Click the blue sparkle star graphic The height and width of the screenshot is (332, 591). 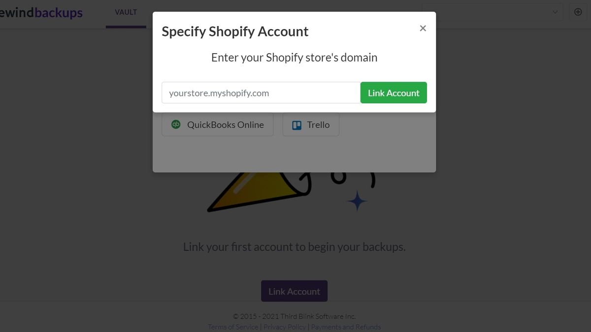pyautogui.click(x=357, y=201)
